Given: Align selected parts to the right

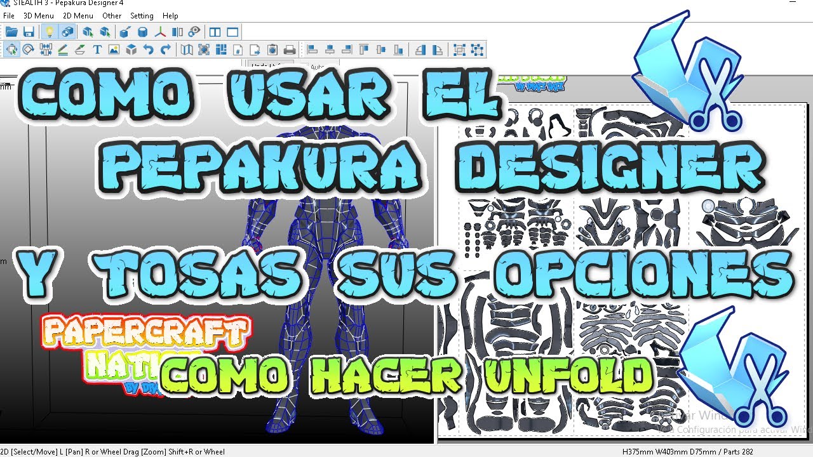Looking at the screenshot, I should coord(347,50).
